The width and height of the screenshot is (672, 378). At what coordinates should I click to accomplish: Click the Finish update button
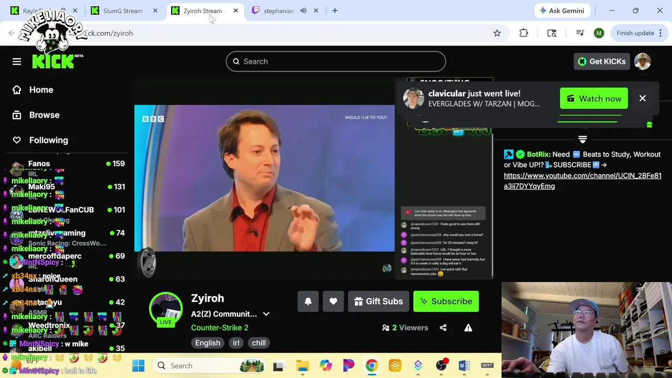635,33
